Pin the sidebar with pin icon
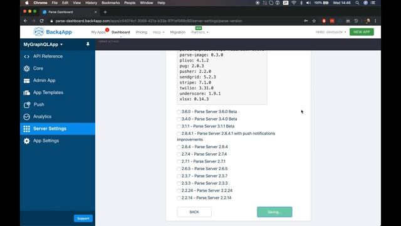 click(88, 45)
